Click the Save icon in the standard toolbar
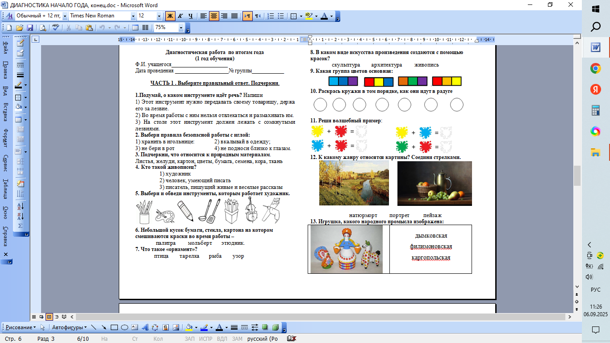610x343 pixels. coord(30,28)
